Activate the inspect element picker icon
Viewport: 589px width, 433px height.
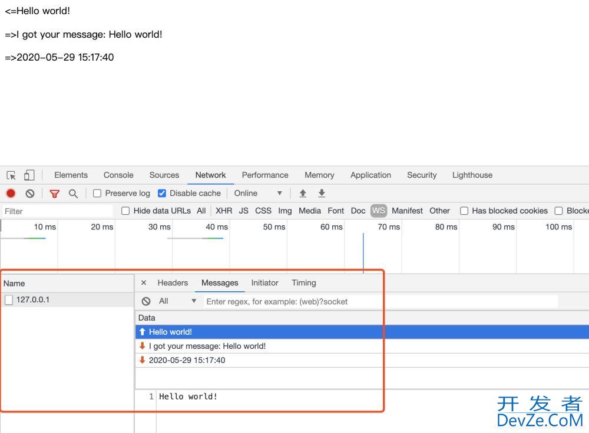(11, 175)
